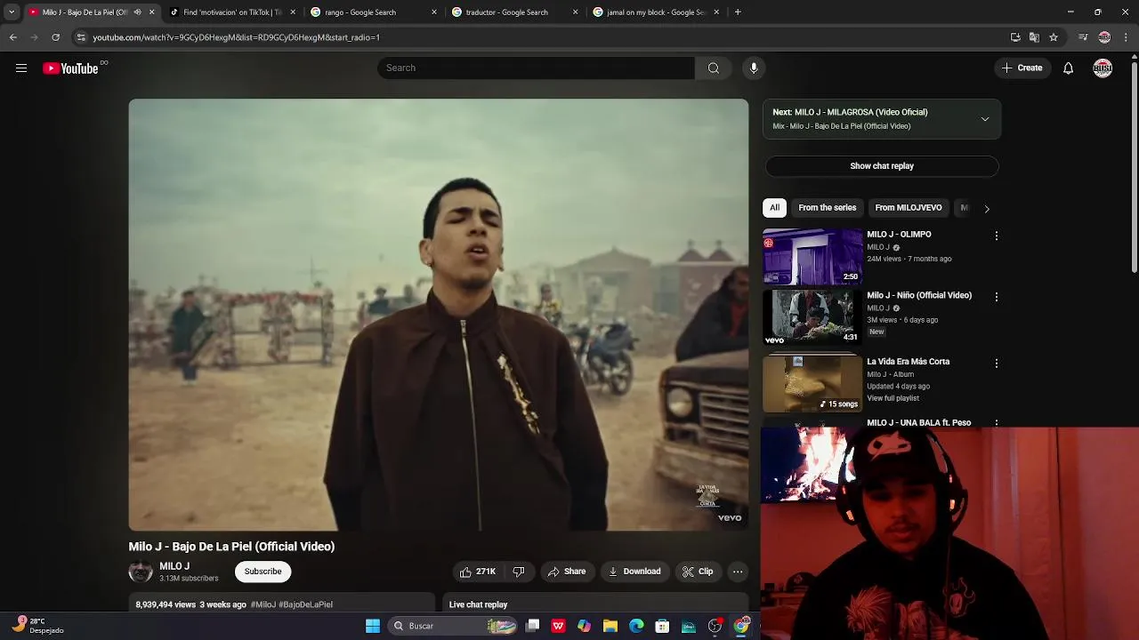
Task: Open the OBS Studio taskbar icon
Action: 715,626
